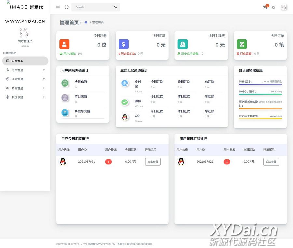Screen dimensions: 293x248
Task: Click the home breadcrumb icon
Action: [86, 22]
